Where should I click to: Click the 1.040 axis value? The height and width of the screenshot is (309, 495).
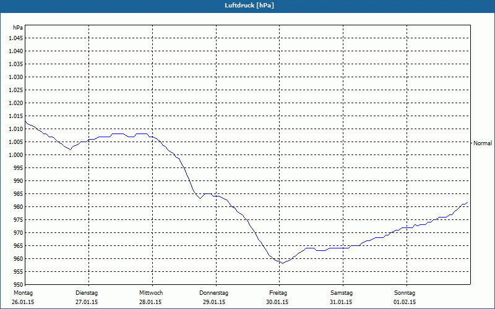(15, 51)
